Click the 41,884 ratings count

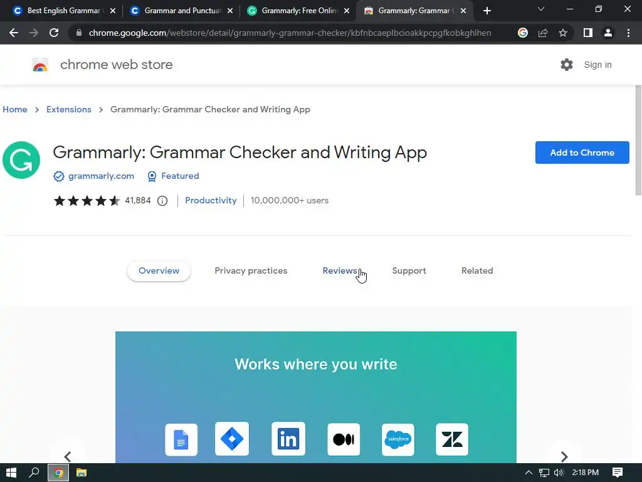pos(137,200)
